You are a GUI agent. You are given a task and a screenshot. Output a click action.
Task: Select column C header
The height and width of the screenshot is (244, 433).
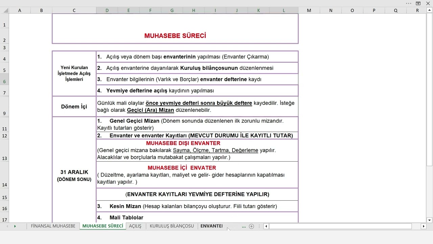[x=74, y=11]
